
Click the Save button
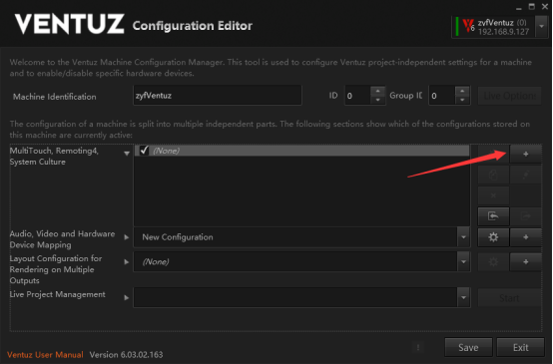coord(468,347)
